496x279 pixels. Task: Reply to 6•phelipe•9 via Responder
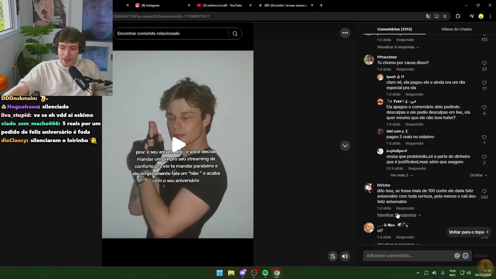417,169
